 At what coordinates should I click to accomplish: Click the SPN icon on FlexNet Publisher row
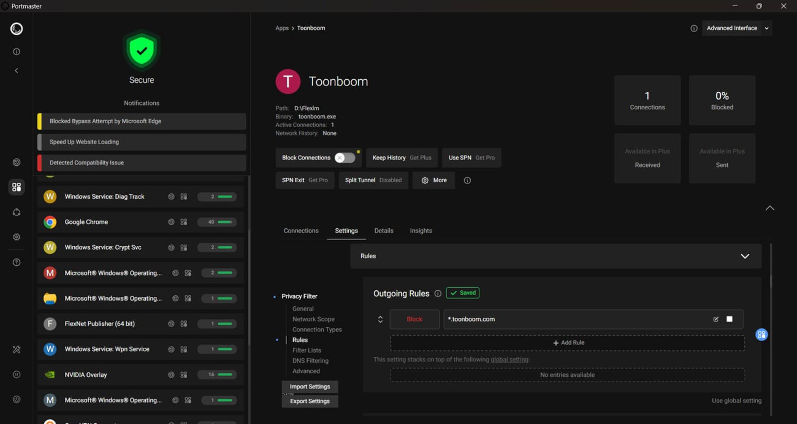[171, 324]
